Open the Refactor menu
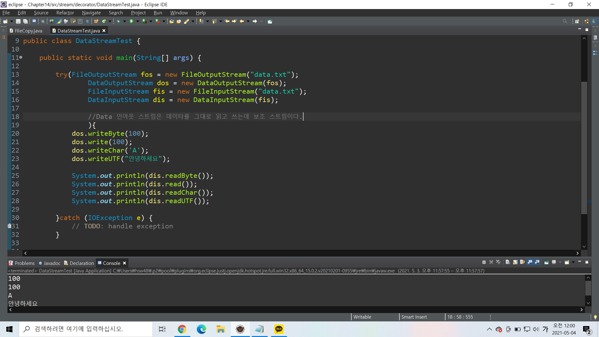The width and height of the screenshot is (599, 337). 65,13
